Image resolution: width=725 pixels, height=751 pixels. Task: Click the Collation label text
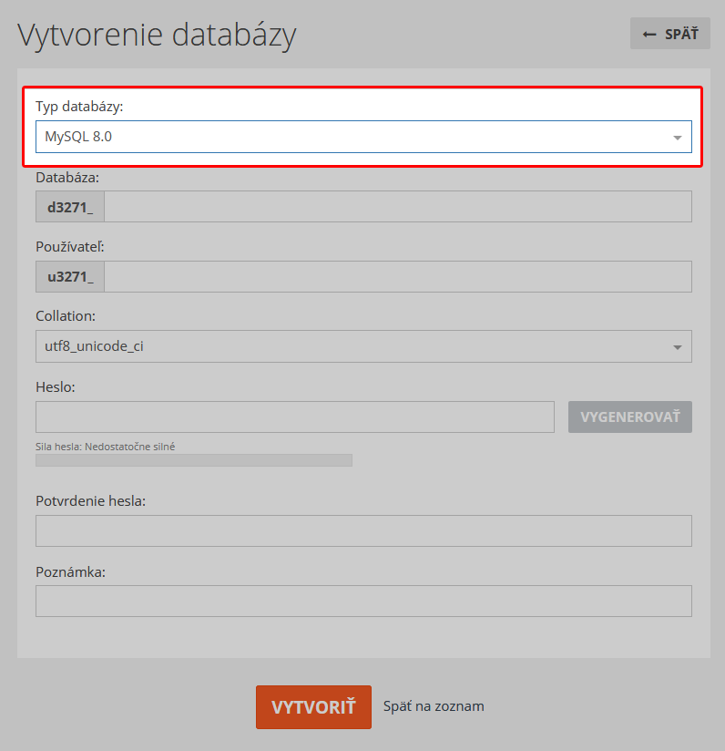(x=66, y=316)
